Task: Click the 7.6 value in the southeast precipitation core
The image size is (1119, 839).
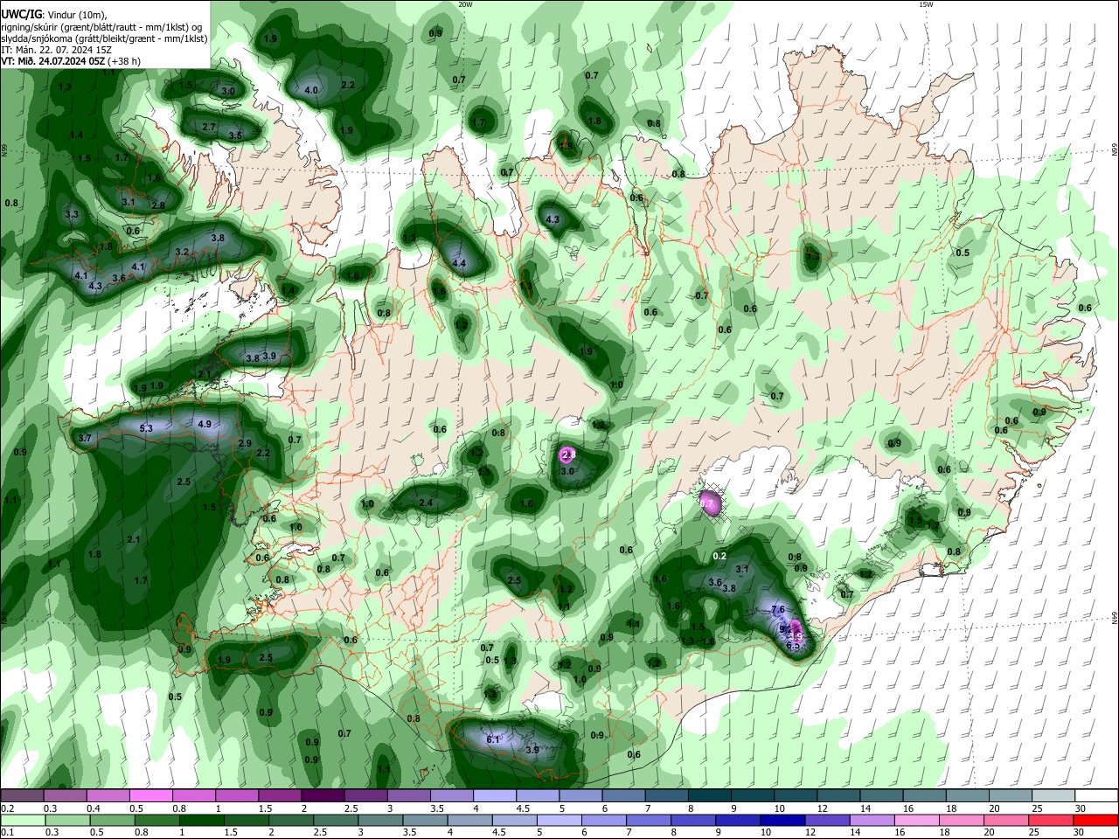Action: tap(779, 610)
